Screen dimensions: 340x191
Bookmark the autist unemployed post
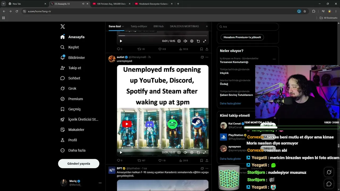pos(201,160)
